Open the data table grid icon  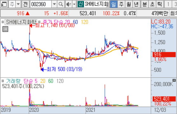coord(5,29)
